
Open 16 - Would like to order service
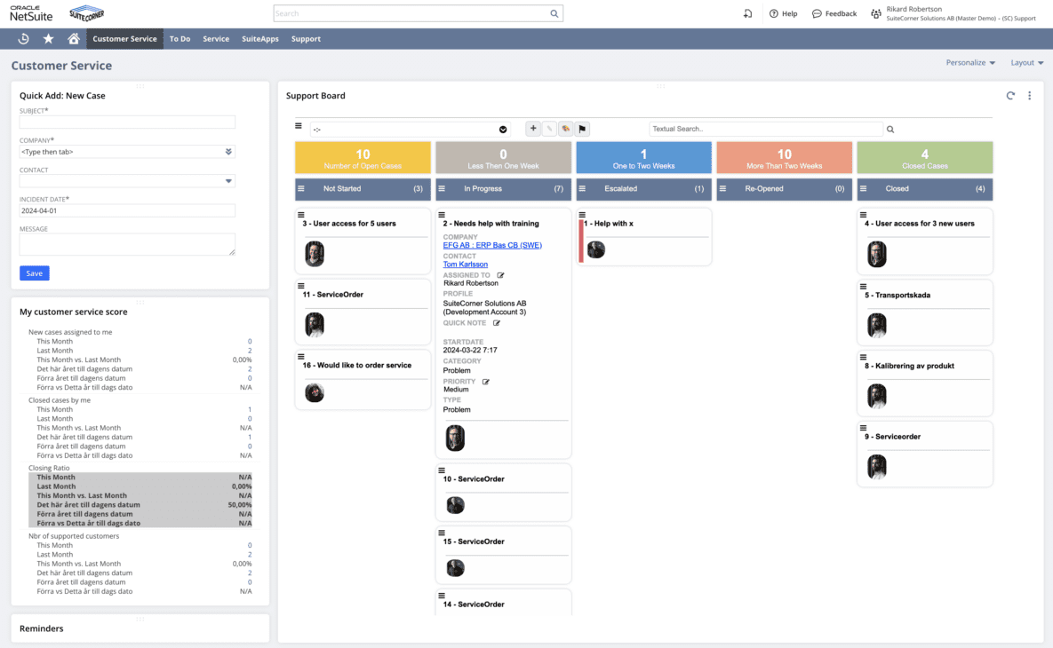[363, 379]
